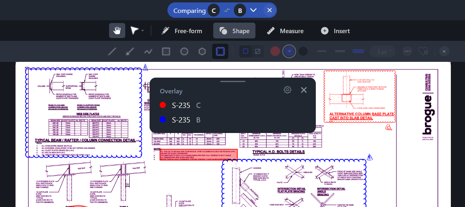465x207 pixels.
Task: Choose the Shape markup tool
Action: (234, 31)
